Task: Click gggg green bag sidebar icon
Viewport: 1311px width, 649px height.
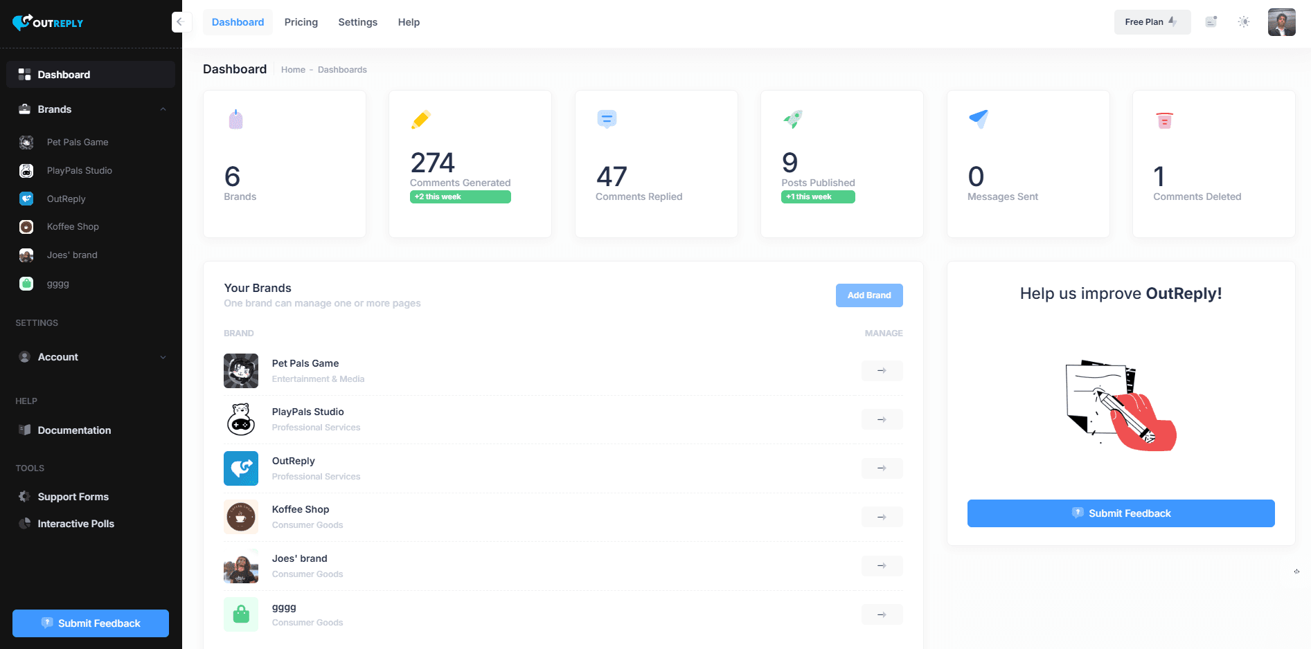Action: tap(26, 284)
